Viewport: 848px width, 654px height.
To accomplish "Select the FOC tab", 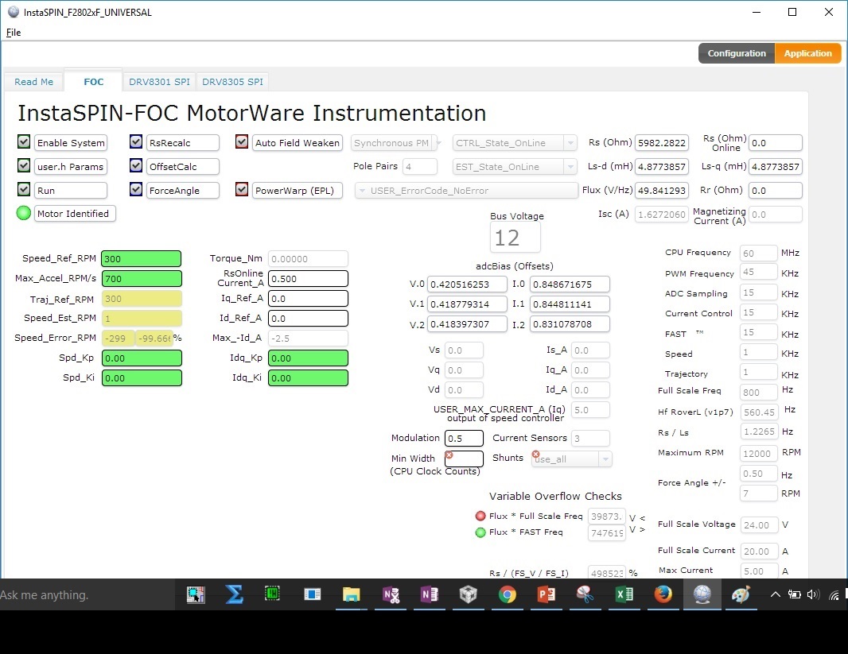I will [94, 82].
